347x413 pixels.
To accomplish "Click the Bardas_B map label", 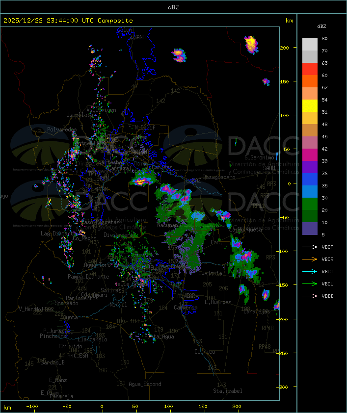I will [53, 362].
